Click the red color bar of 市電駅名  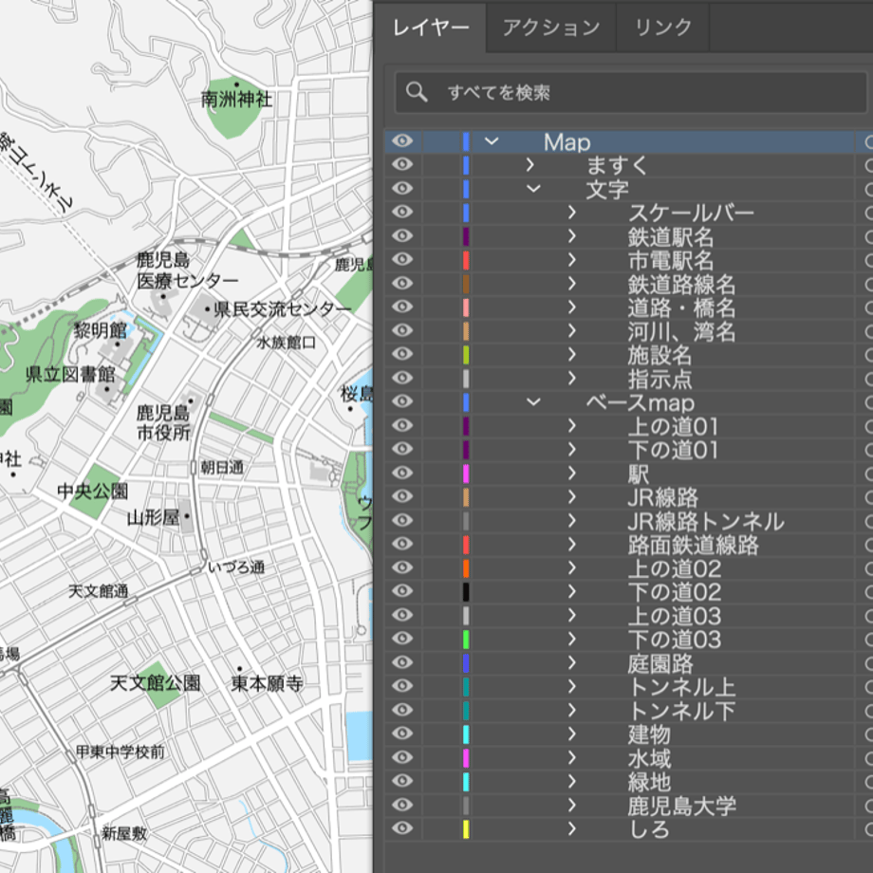coord(466,260)
